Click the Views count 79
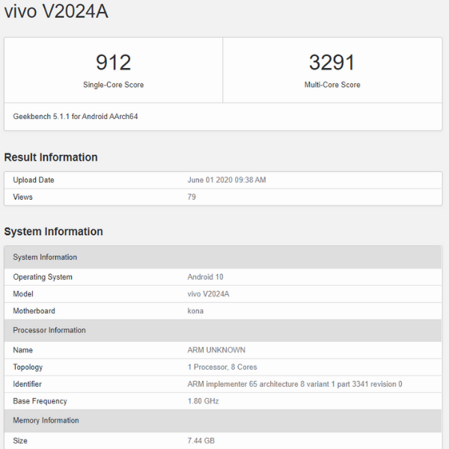 192,197
